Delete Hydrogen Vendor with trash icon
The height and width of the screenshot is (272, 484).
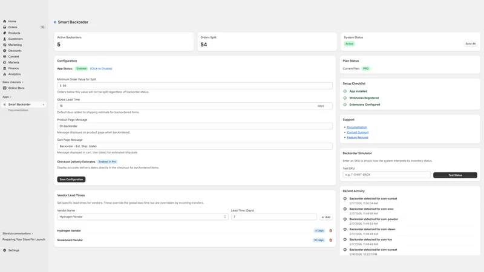330,231
